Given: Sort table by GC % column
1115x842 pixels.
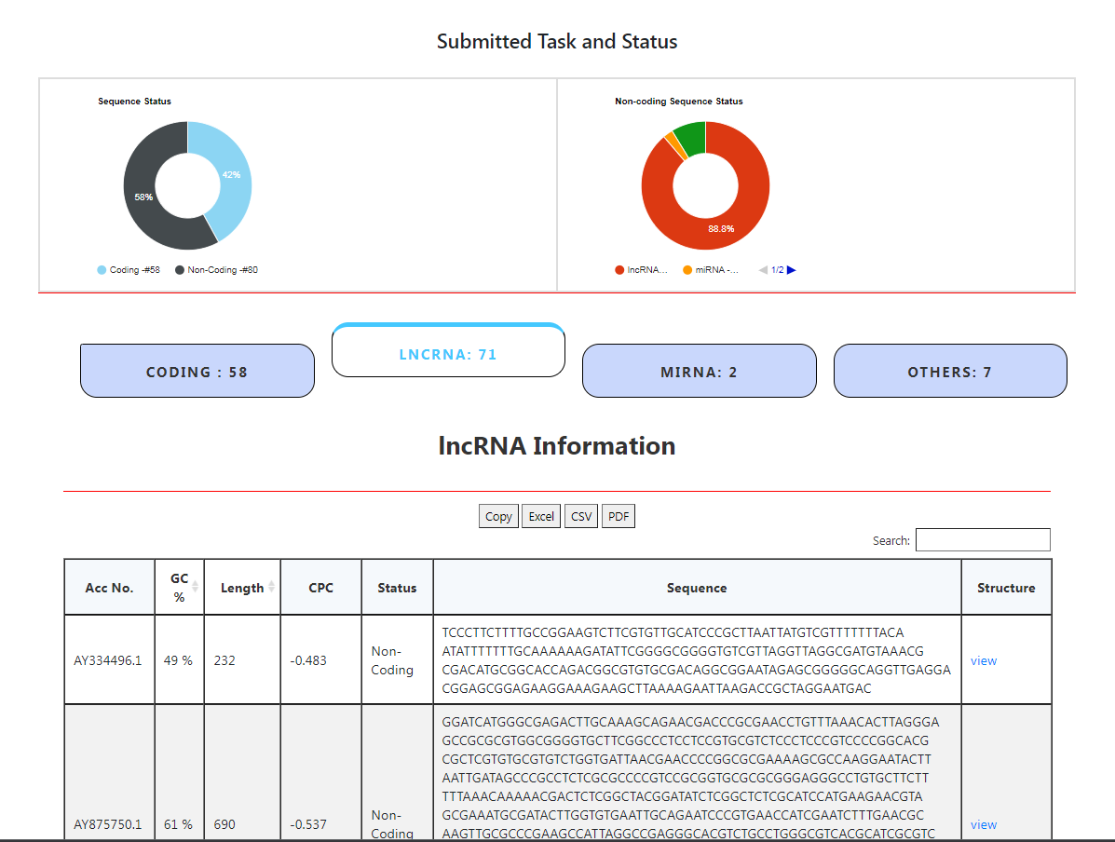Looking at the screenshot, I should pos(180,588).
